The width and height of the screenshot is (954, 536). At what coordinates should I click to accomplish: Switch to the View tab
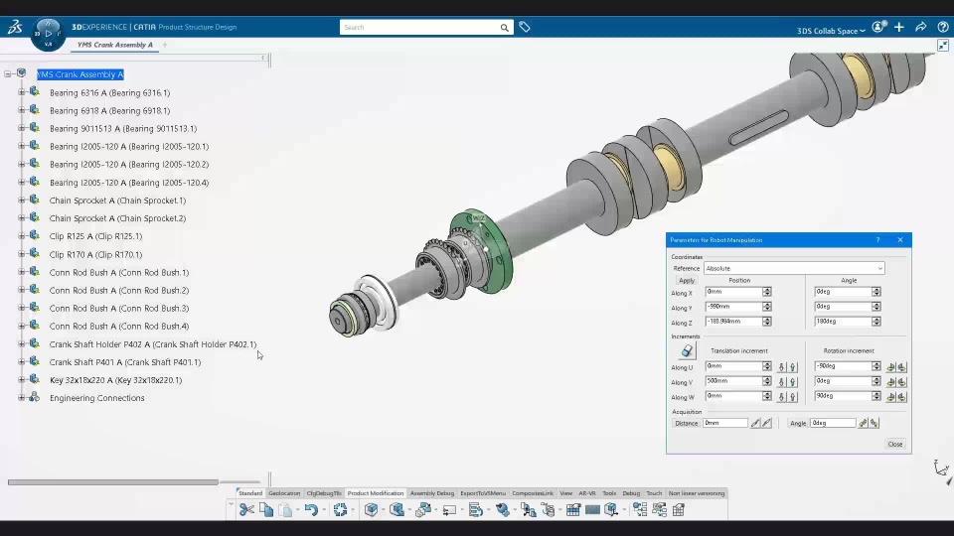coord(565,493)
